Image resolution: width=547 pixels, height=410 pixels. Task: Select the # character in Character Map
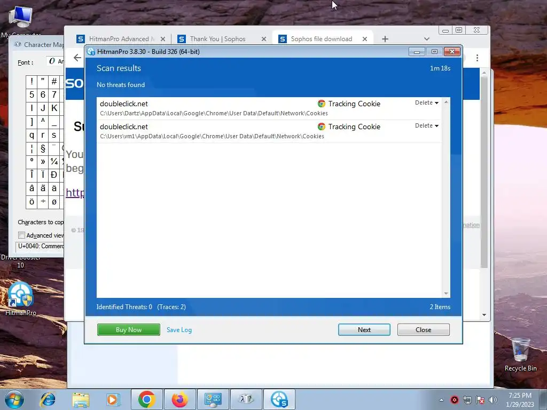(54, 81)
